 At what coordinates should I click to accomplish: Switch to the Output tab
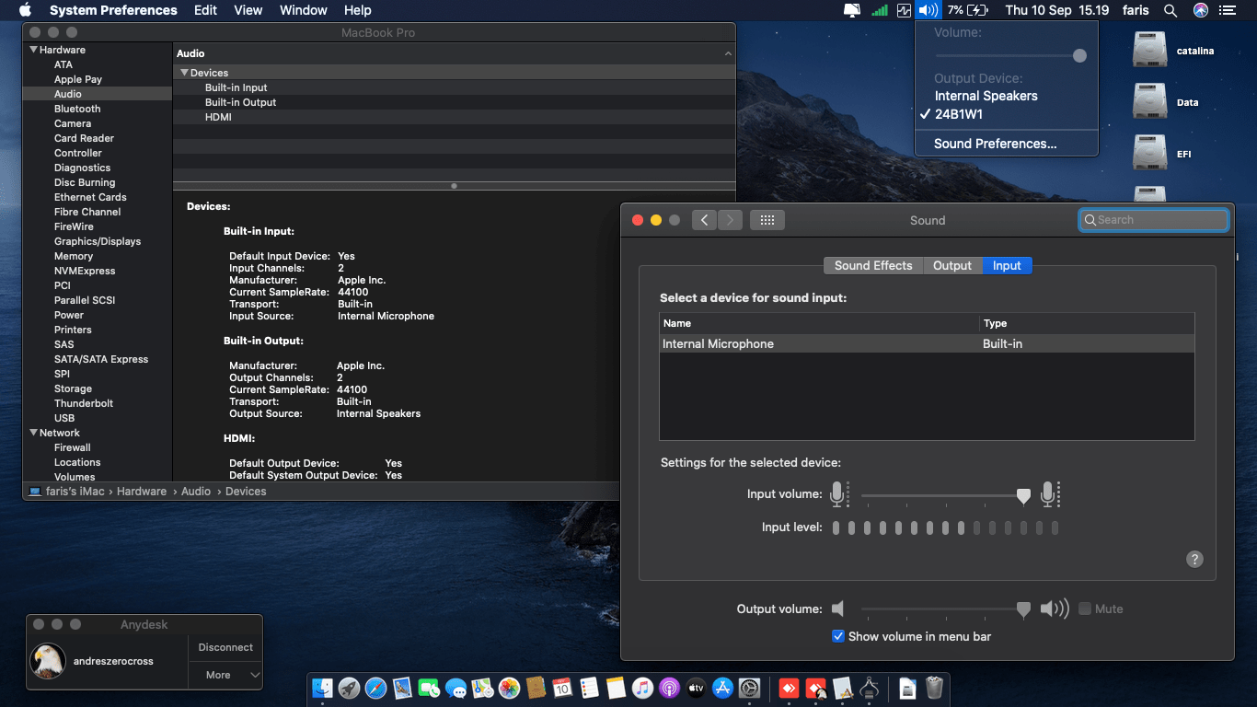[x=952, y=265]
